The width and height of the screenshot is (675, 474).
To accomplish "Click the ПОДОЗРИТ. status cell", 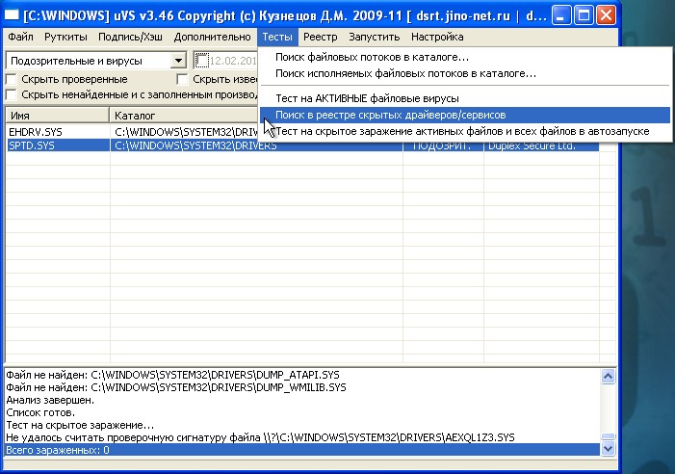I will [443, 146].
